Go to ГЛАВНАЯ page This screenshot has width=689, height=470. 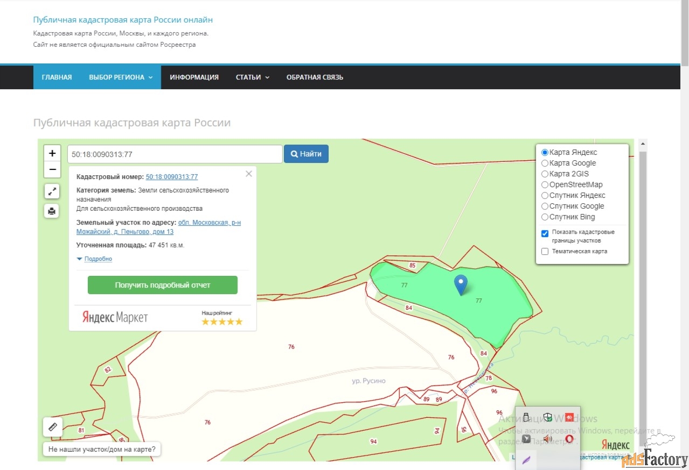[57, 77]
